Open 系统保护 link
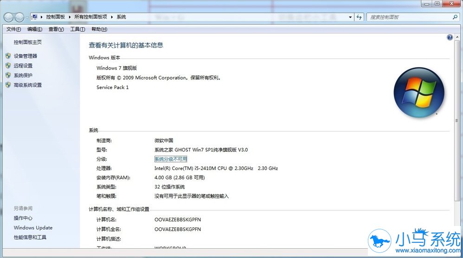This screenshot has width=463, height=258. (23, 75)
